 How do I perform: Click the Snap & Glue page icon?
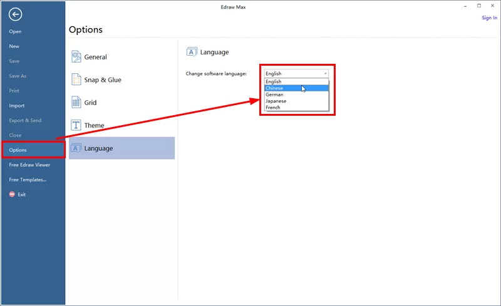click(76, 79)
